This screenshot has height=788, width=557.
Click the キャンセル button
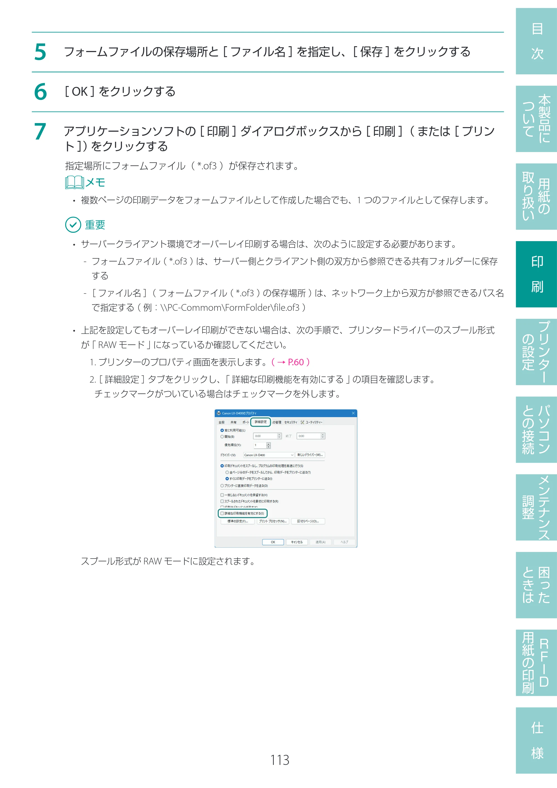(x=297, y=542)
